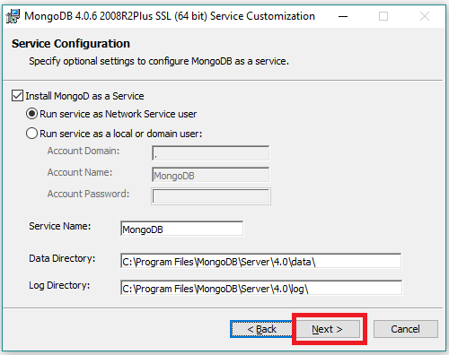Click the Service Configuration heading
This screenshot has height=355, width=449.
pos(71,44)
